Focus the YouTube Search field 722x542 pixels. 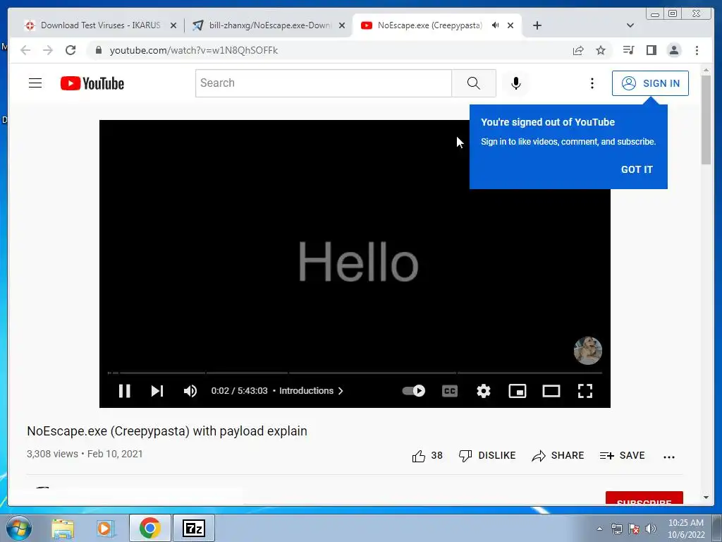tap(323, 83)
